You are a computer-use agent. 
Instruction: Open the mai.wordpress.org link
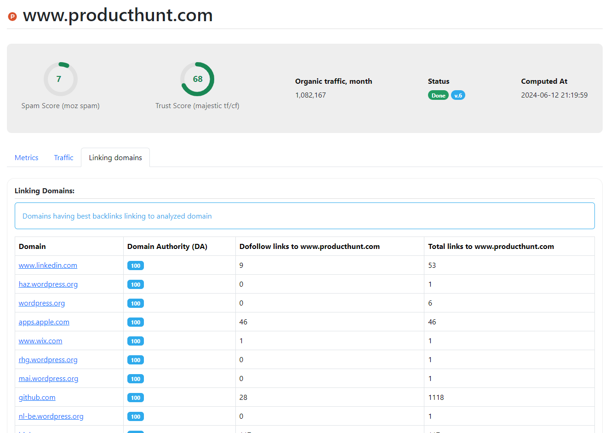click(48, 379)
